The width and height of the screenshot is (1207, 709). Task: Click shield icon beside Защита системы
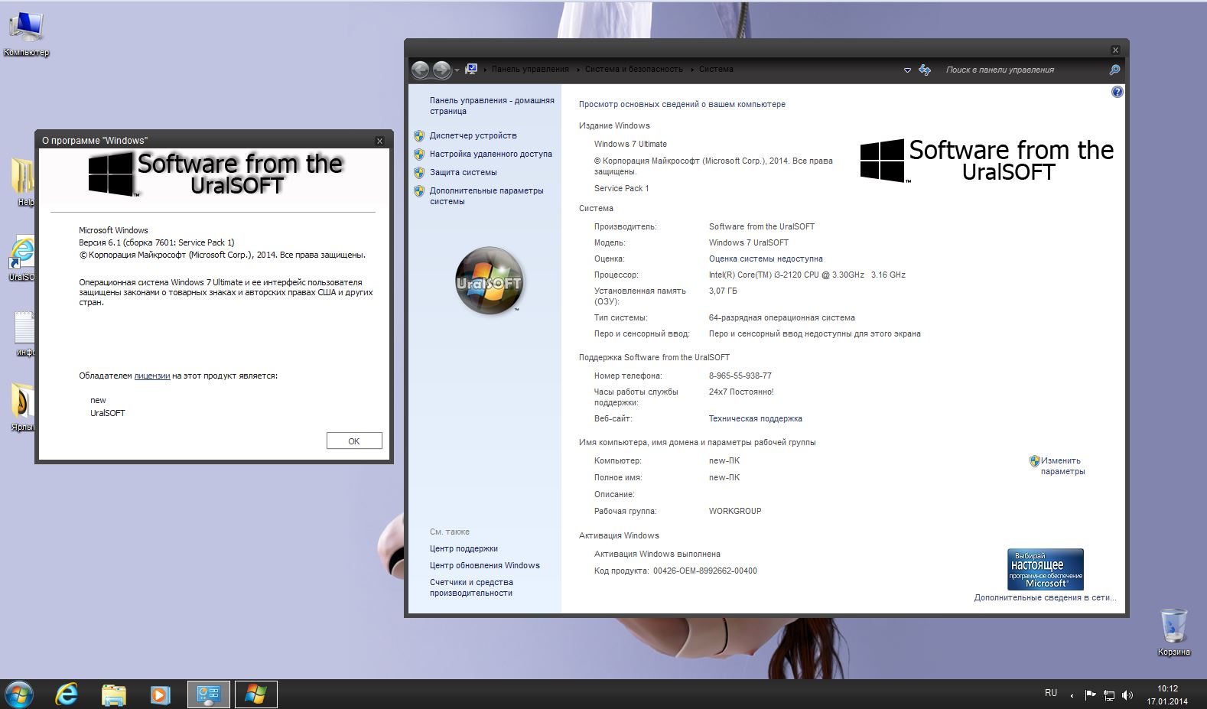pyautogui.click(x=419, y=173)
